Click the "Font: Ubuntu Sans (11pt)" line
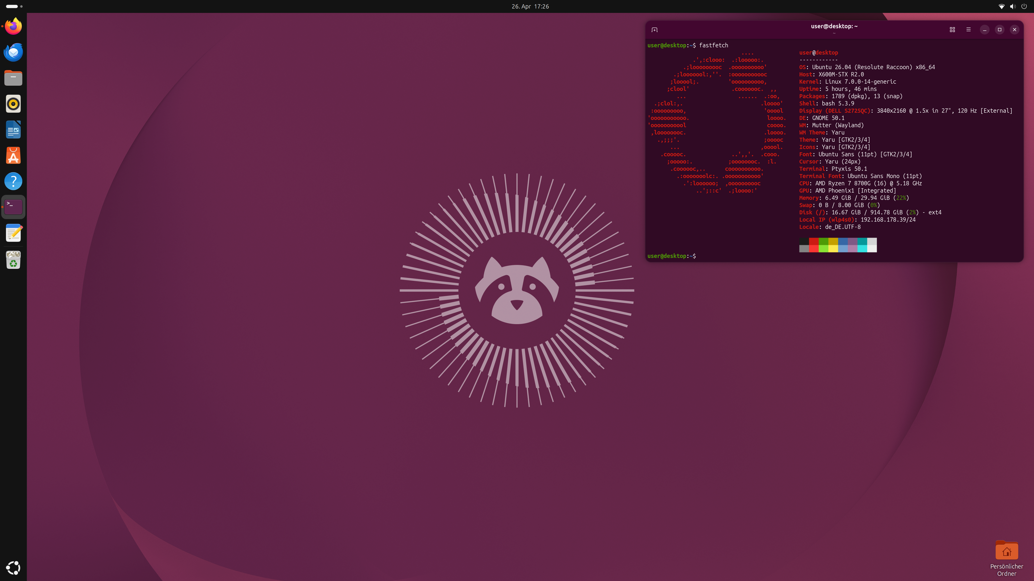This screenshot has height=581, width=1034. pyautogui.click(x=855, y=154)
